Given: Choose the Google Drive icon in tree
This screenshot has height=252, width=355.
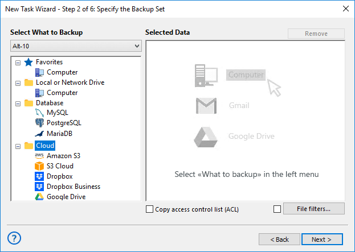Looking at the screenshot, I should [x=39, y=197].
